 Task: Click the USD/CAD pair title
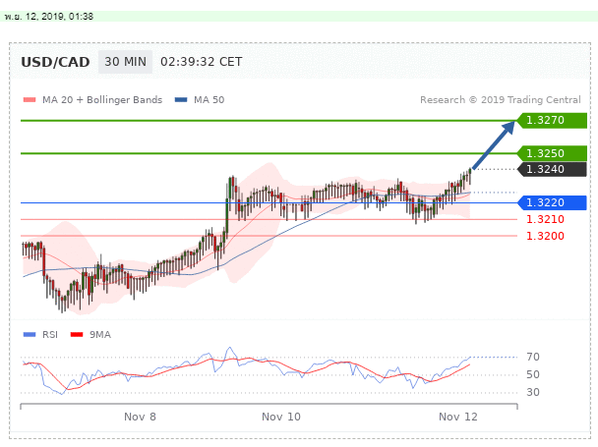[x=55, y=62]
